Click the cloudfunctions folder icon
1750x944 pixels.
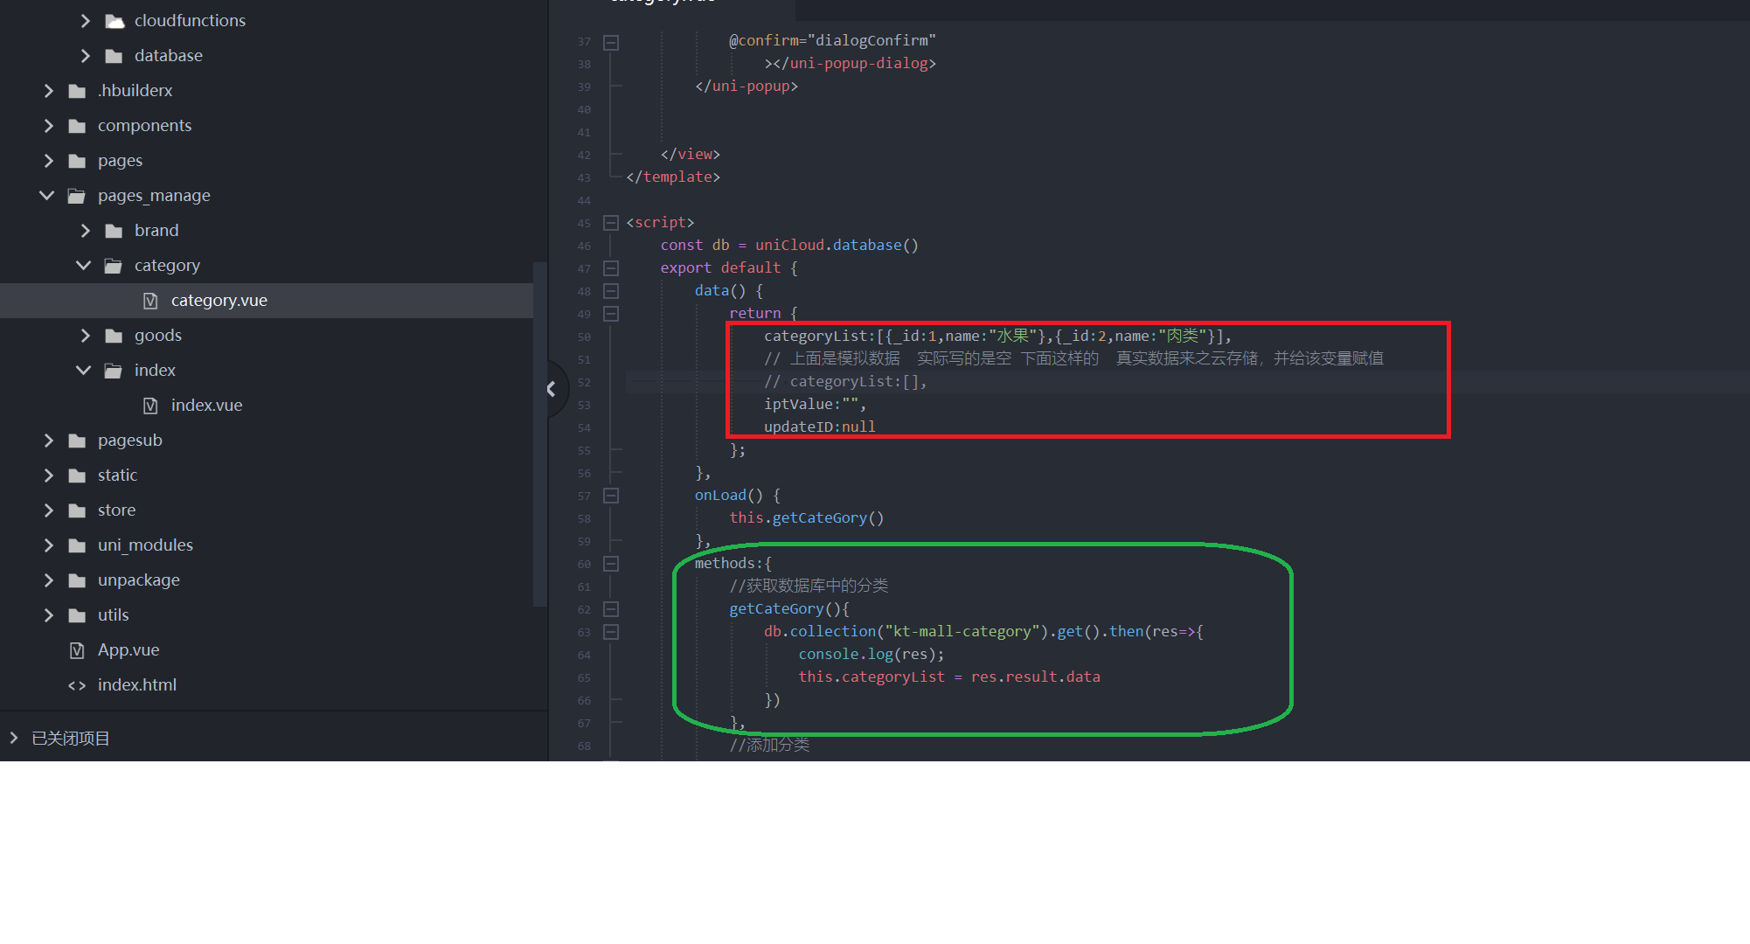tap(114, 21)
